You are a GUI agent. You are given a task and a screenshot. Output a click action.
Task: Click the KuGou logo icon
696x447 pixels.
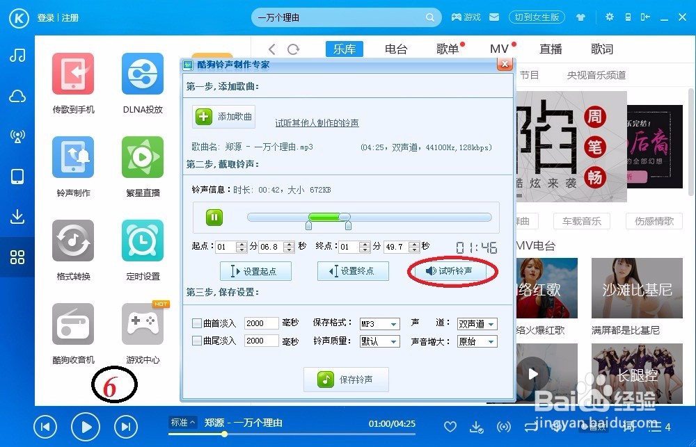coord(19,18)
